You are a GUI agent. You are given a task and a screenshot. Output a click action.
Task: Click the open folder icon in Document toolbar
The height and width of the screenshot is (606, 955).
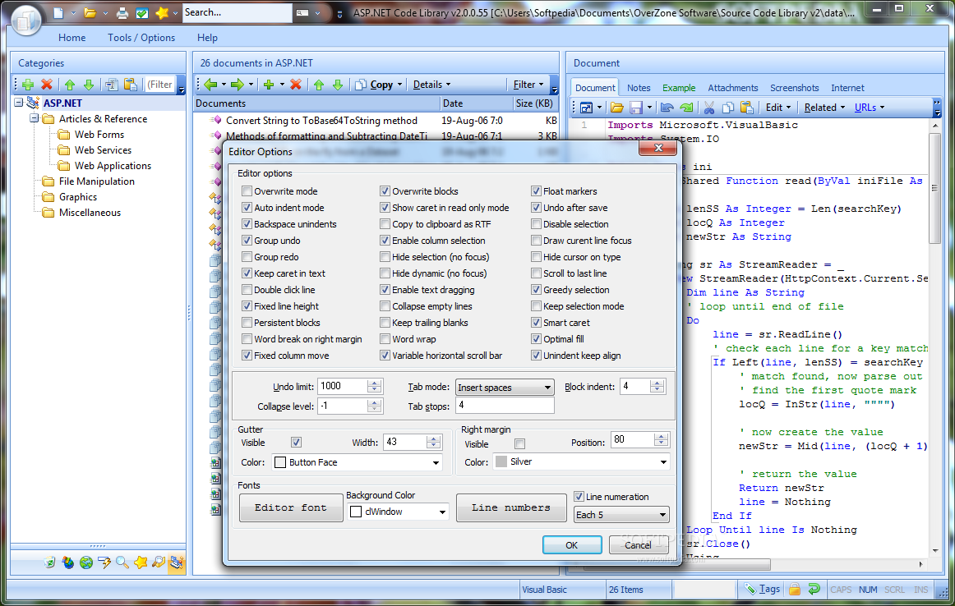[x=617, y=108]
